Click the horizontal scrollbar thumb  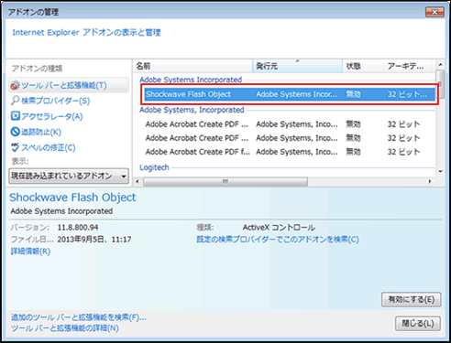tap(225, 182)
